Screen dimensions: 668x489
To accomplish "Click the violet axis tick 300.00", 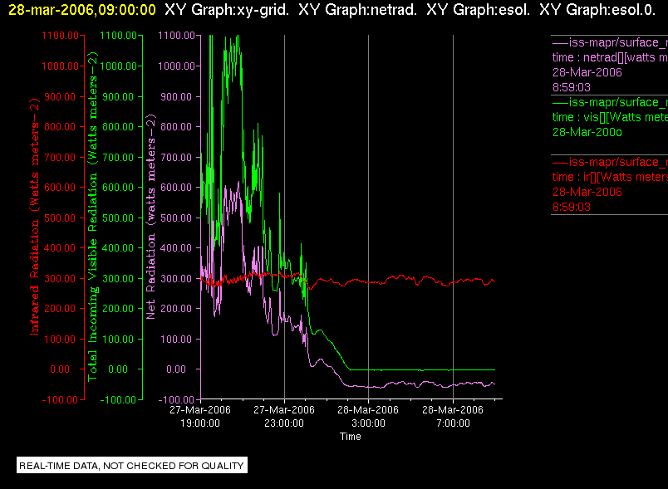I will 176,279.
